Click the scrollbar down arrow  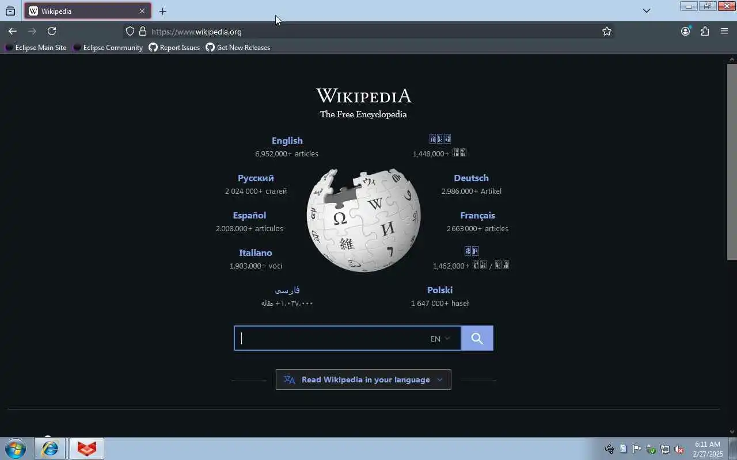732,432
